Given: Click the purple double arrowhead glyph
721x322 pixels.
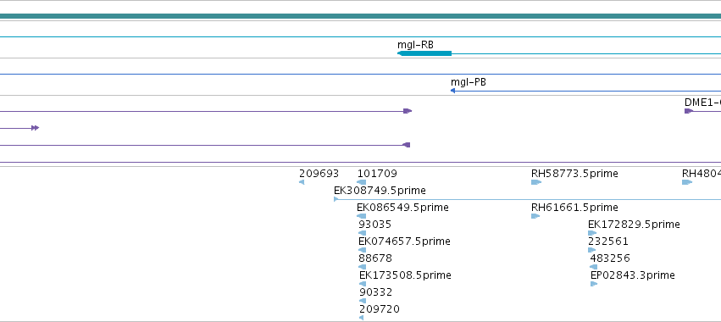Looking at the screenshot, I should (x=36, y=128).
